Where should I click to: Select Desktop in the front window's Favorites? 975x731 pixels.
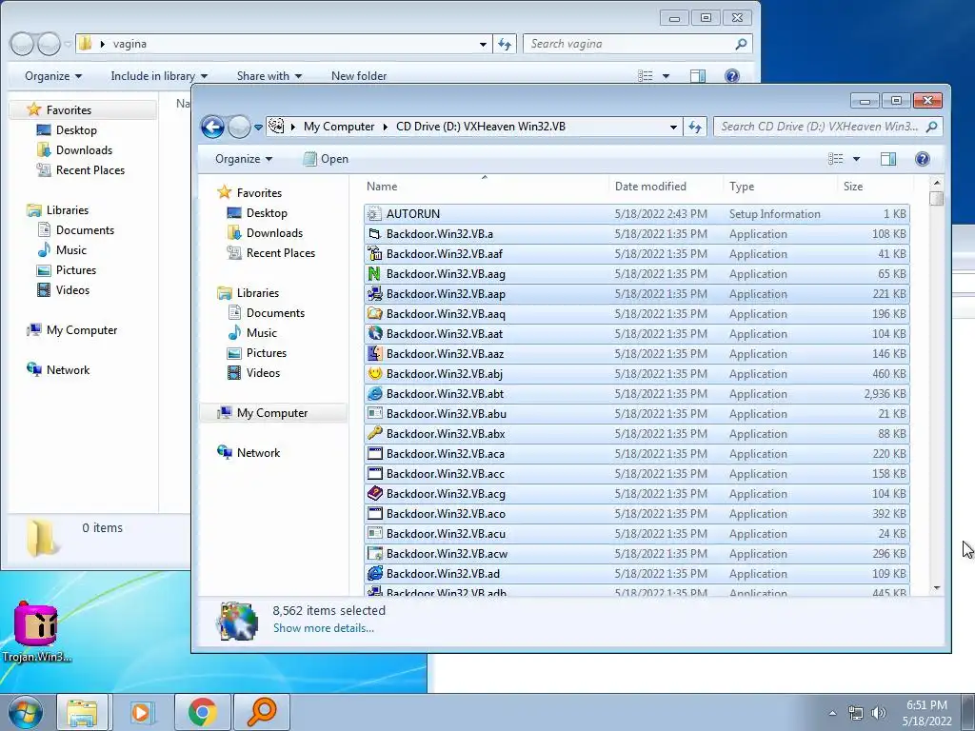coord(267,213)
